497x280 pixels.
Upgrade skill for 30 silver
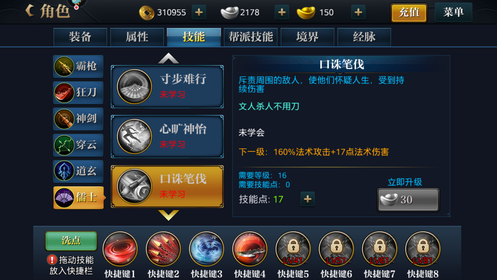pos(408,200)
